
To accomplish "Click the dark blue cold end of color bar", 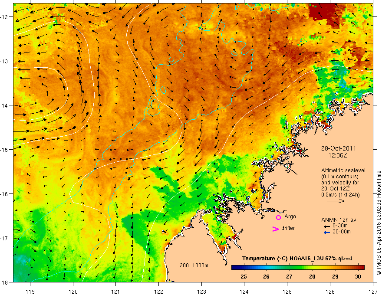I will click(235, 268).
